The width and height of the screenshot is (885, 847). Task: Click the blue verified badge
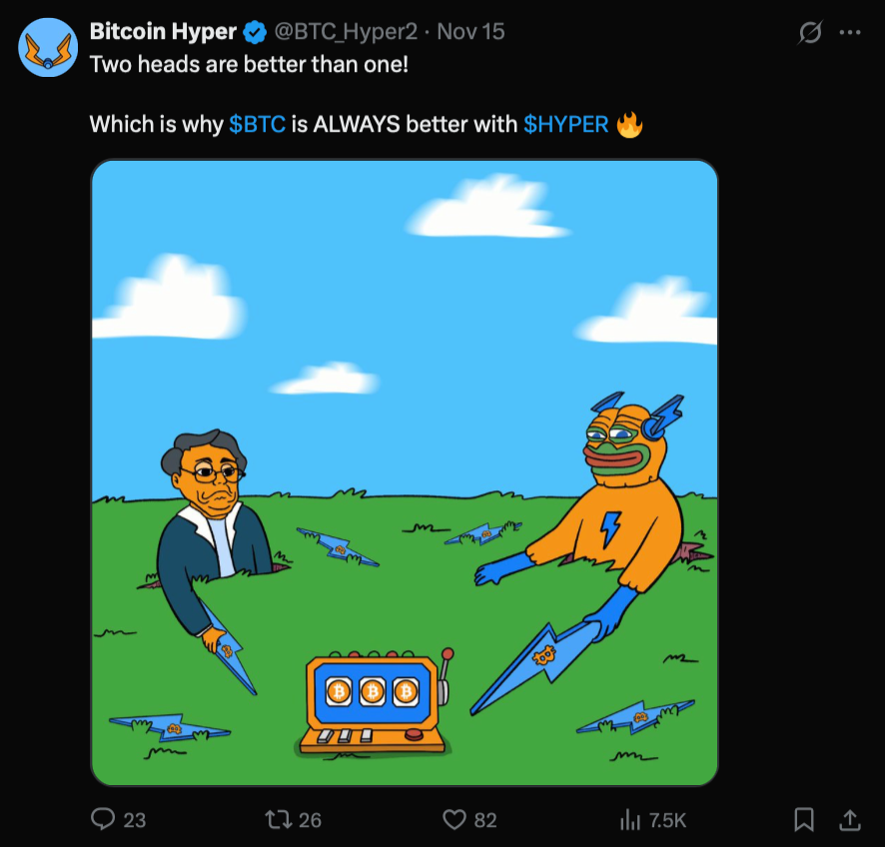(254, 32)
